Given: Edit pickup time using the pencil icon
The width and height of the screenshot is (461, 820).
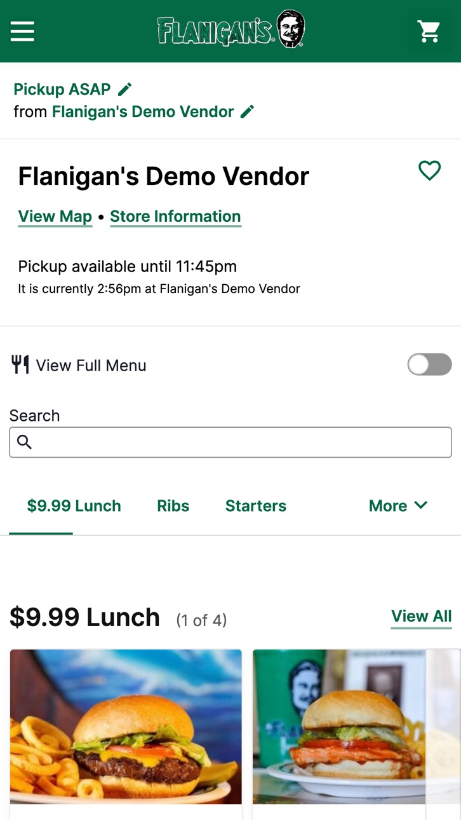Looking at the screenshot, I should coord(125,89).
